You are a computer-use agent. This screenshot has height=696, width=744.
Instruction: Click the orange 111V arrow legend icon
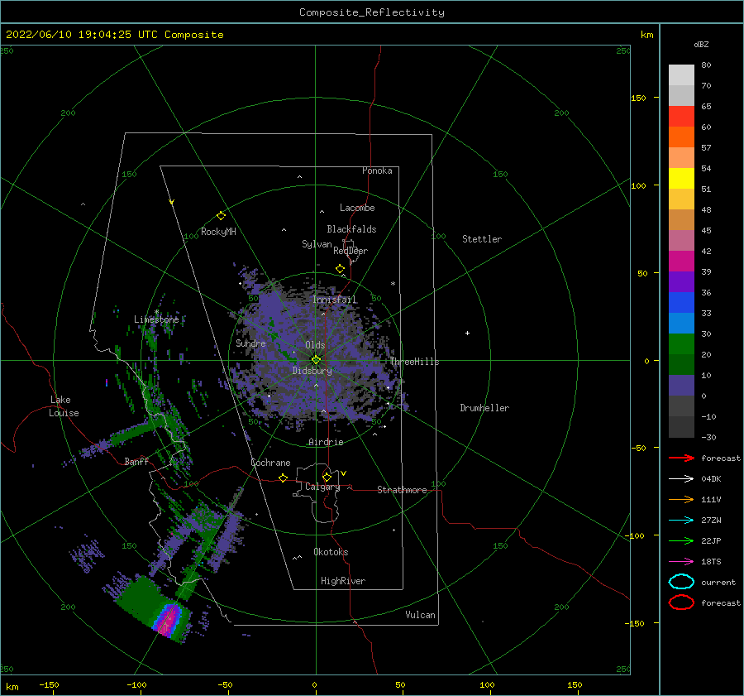(x=681, y=499)
